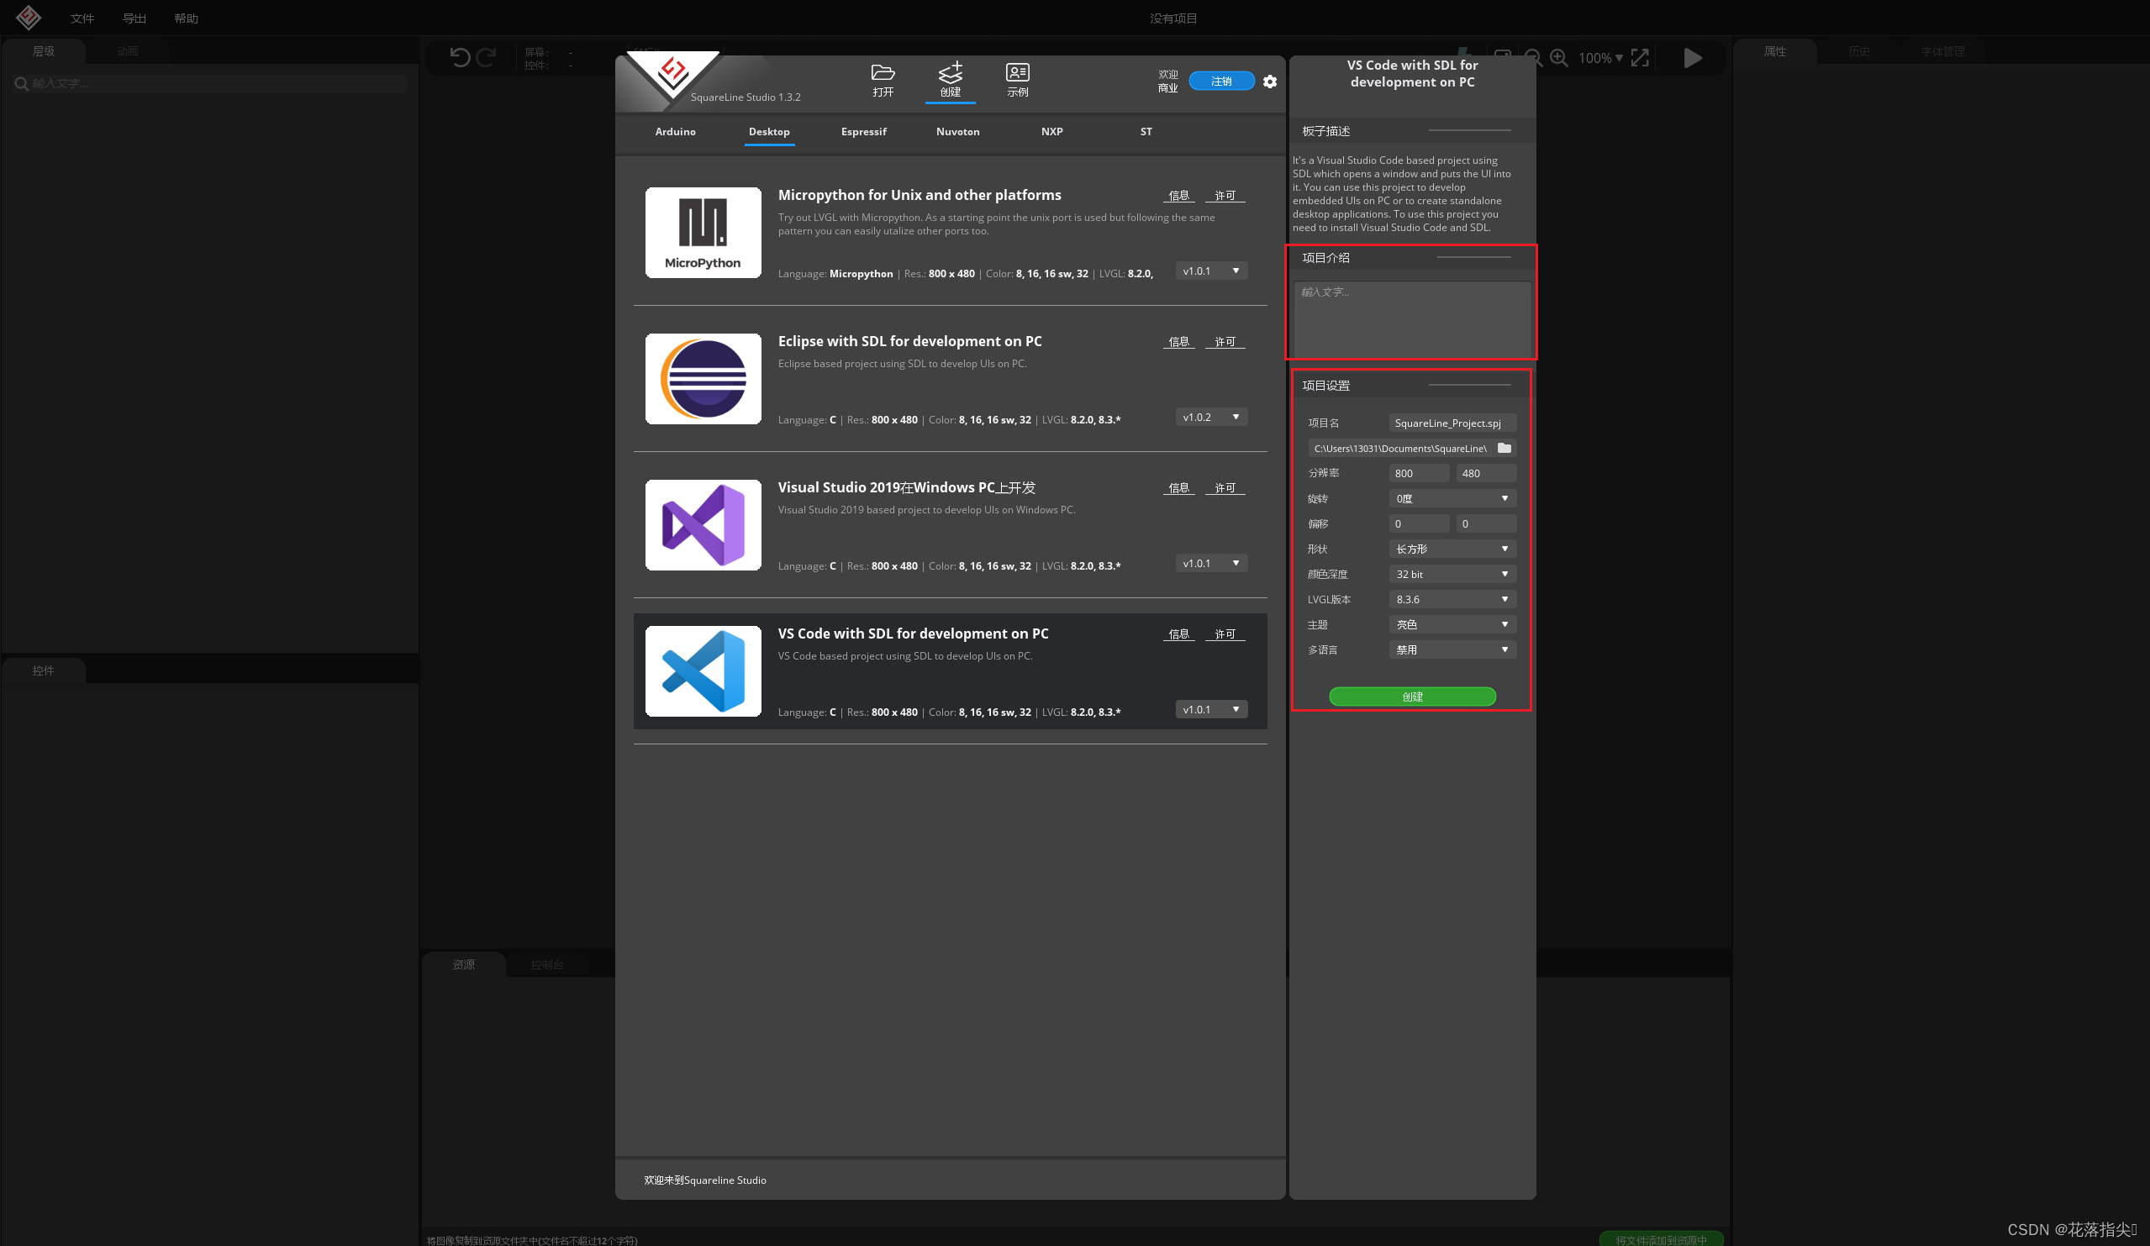Switch to the Espressif tab

863,131
